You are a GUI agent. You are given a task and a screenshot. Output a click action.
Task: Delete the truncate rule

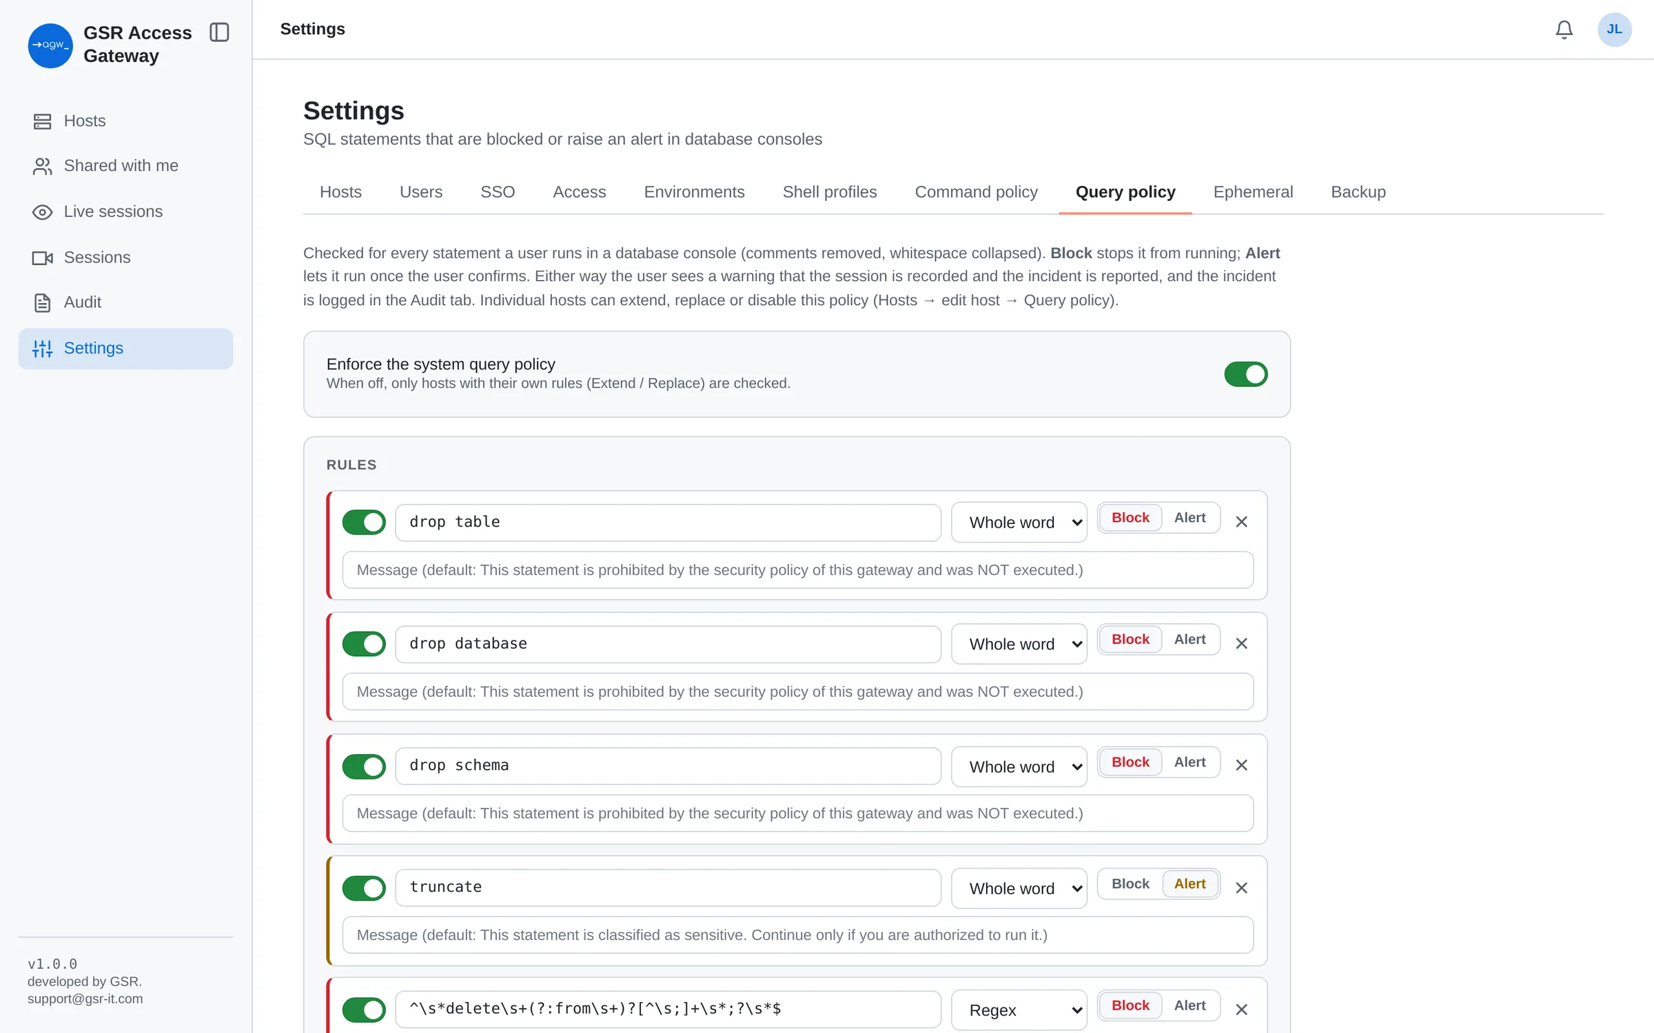pyautogui.click(x=1241, y=888)
